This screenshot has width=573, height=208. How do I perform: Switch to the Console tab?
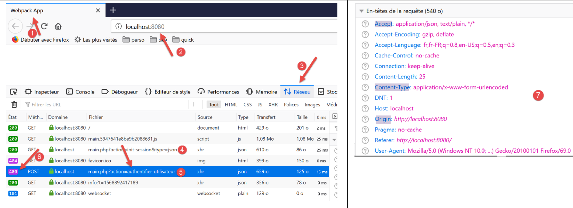point(80,92)
